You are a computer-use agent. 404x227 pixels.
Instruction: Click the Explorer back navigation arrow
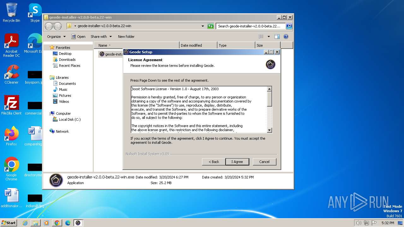(x=49, y=26)
